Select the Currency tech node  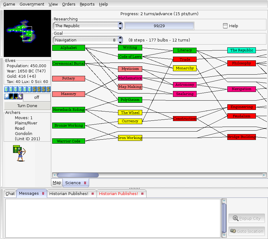pos(130,121)
